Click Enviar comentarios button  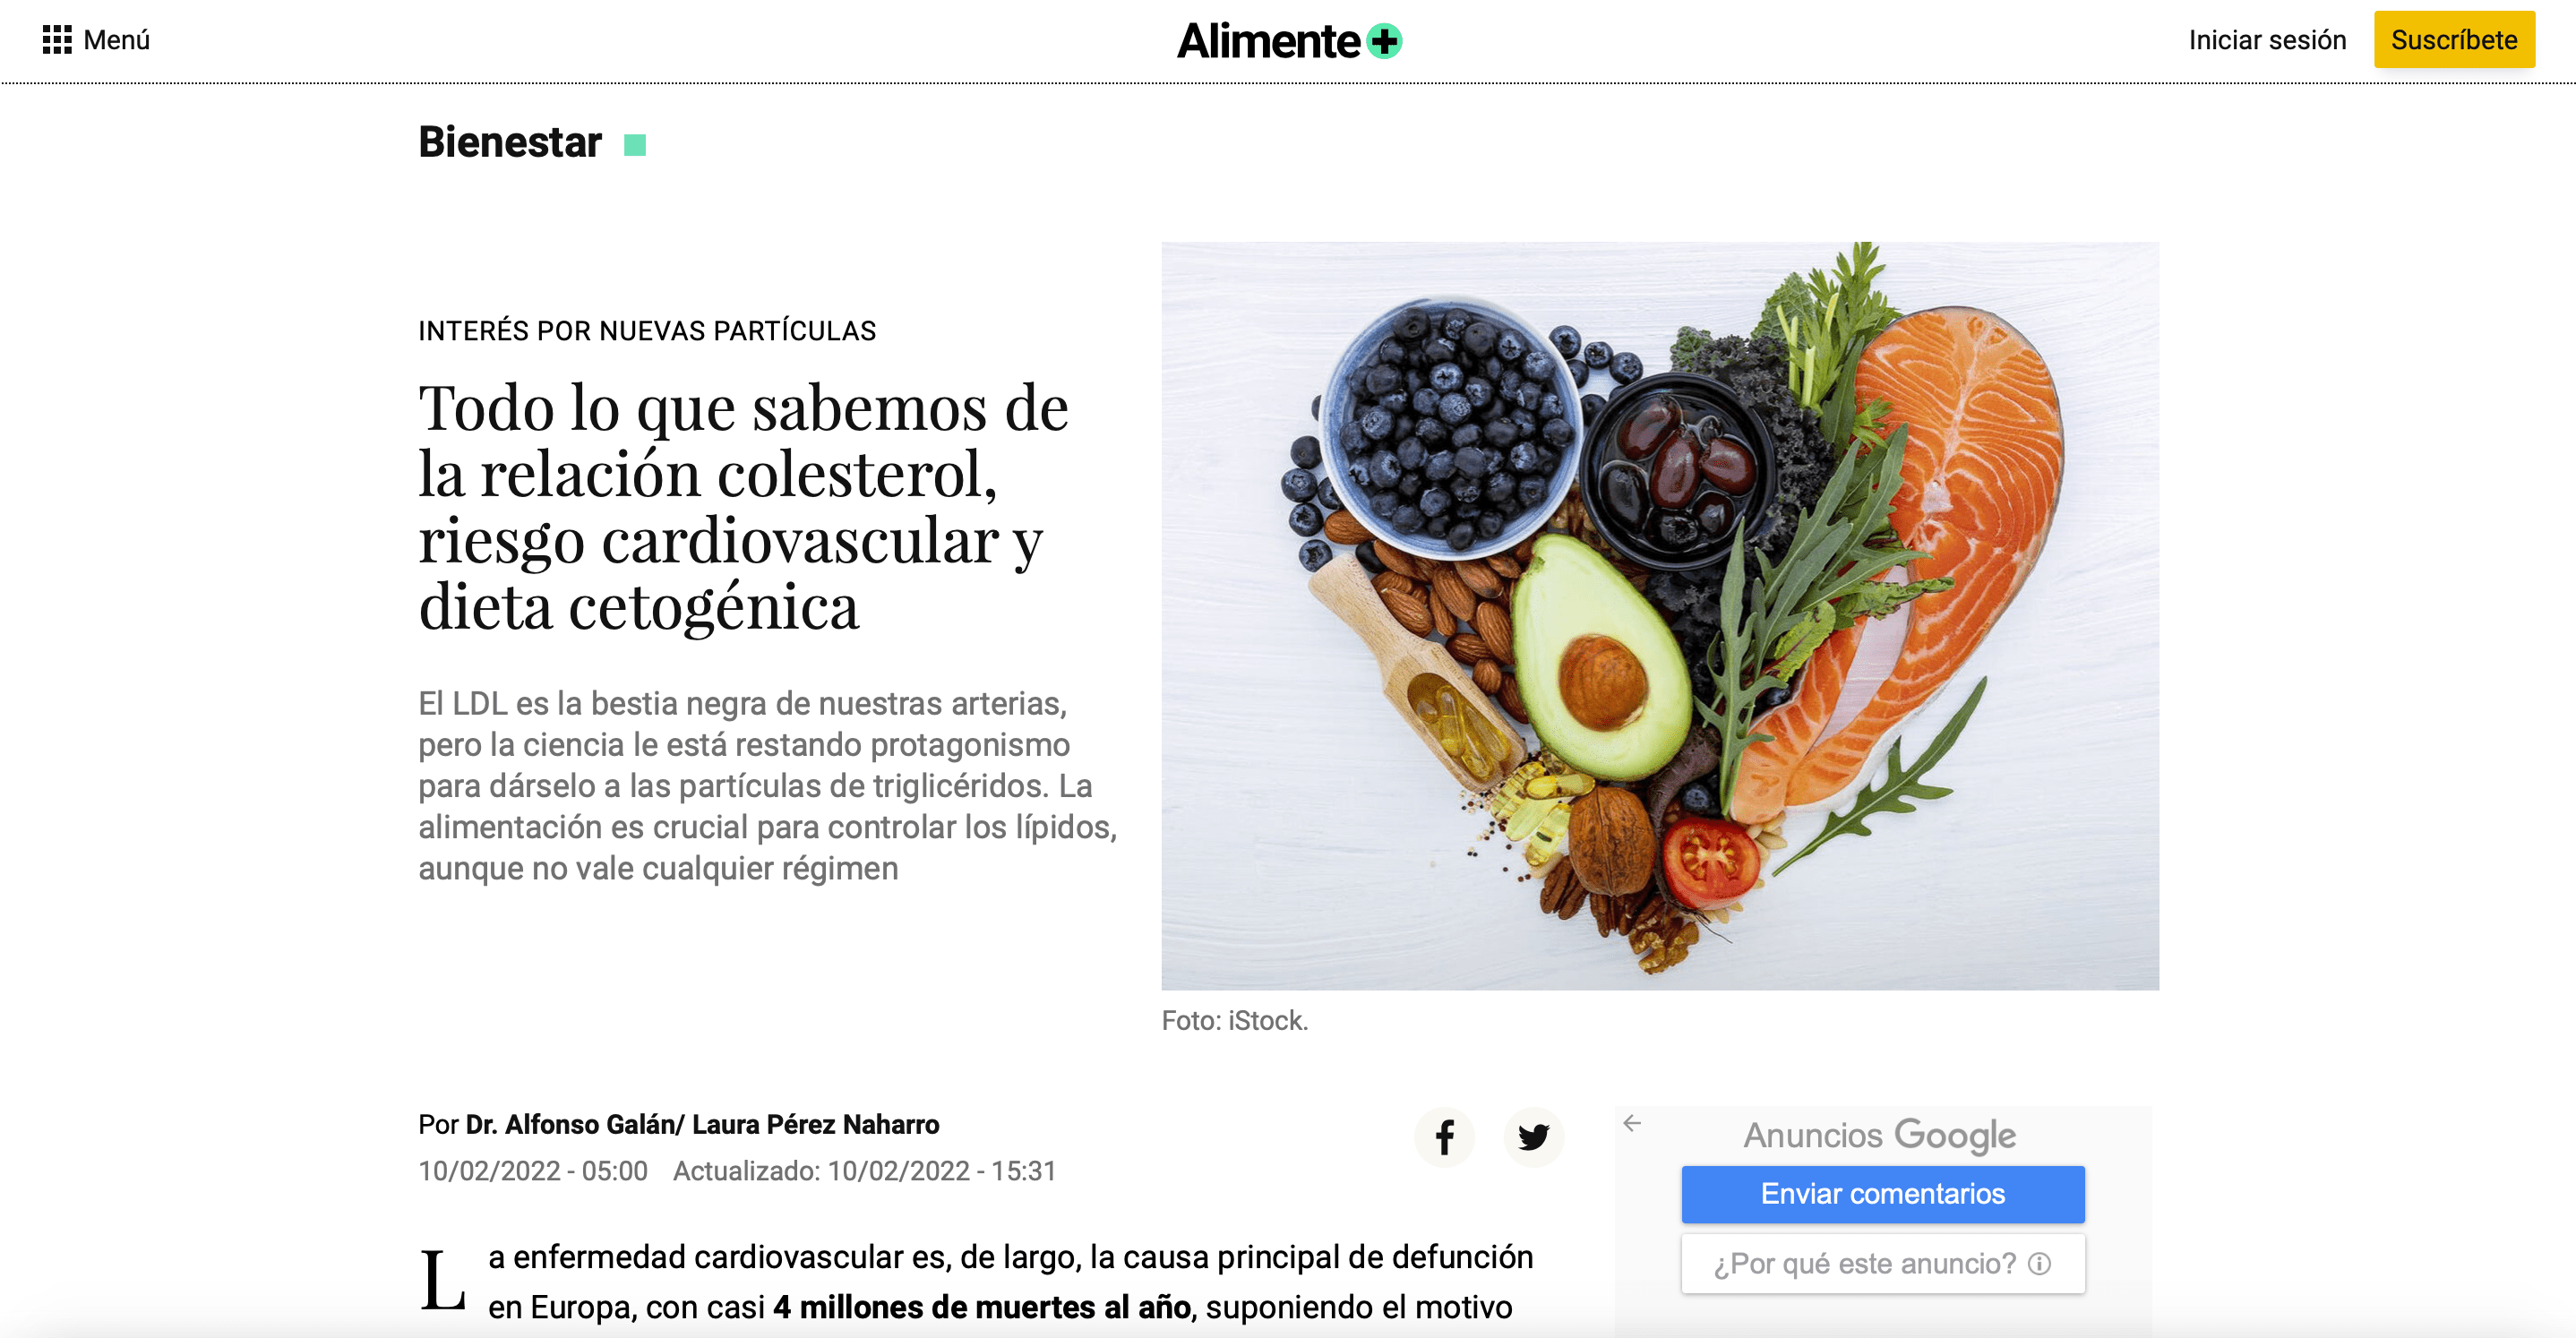(x=1882, y=1194)
